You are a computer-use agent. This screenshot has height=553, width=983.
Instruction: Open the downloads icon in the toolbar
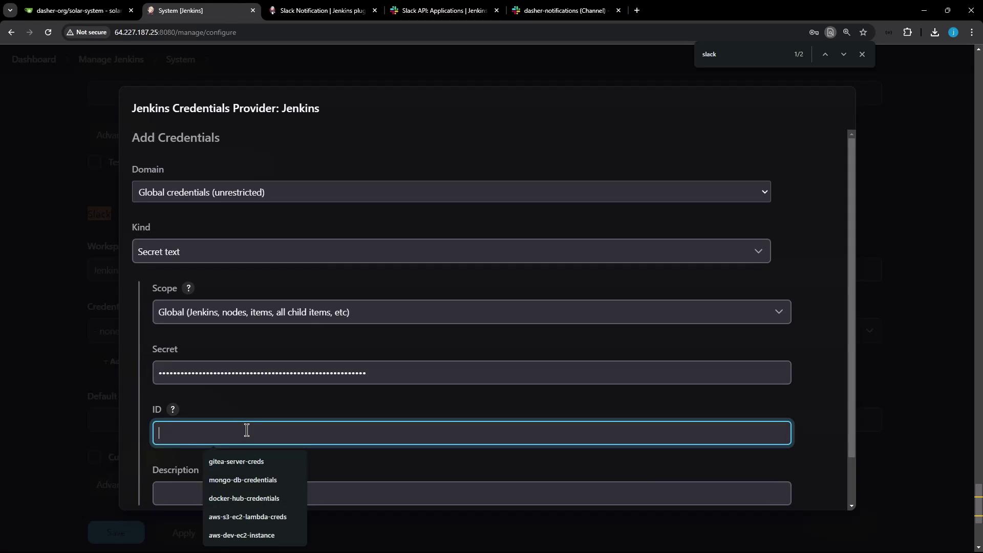934,32
